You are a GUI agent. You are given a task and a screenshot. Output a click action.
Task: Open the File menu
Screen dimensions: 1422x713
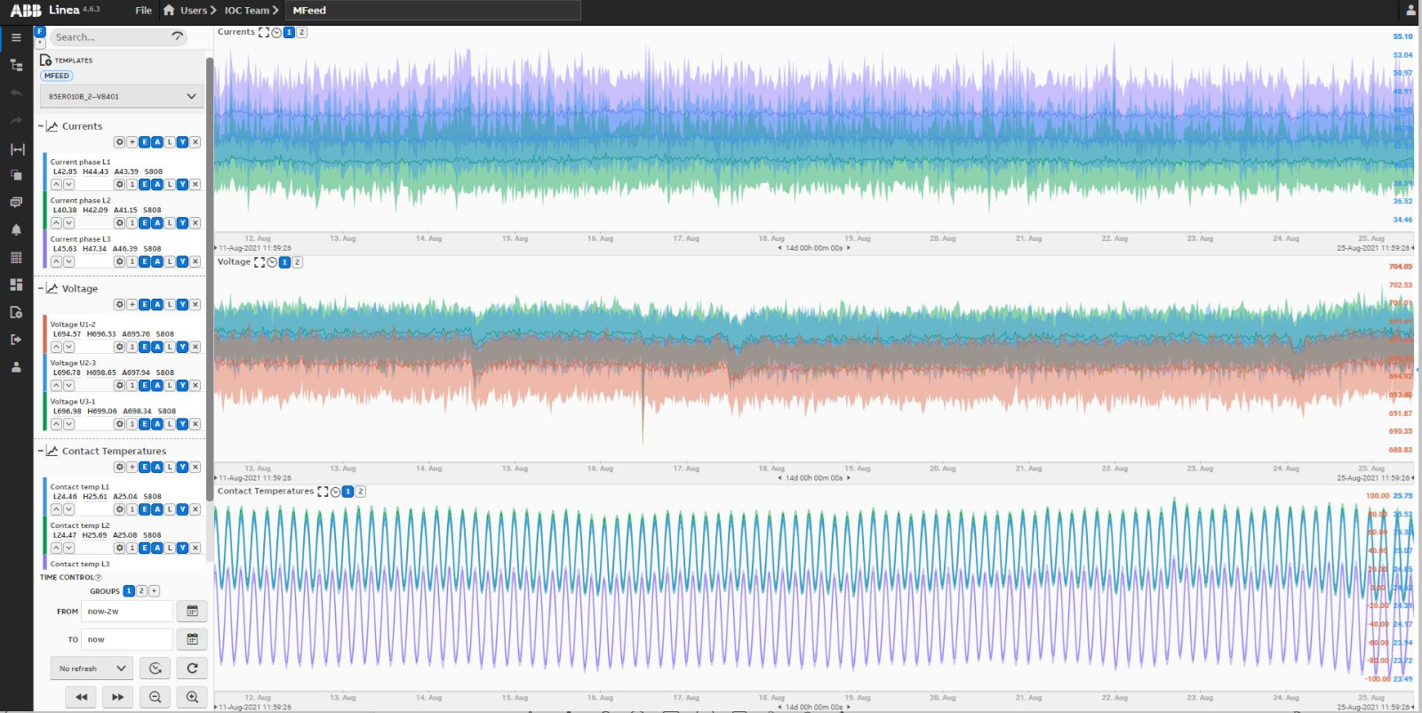[144, 11]
